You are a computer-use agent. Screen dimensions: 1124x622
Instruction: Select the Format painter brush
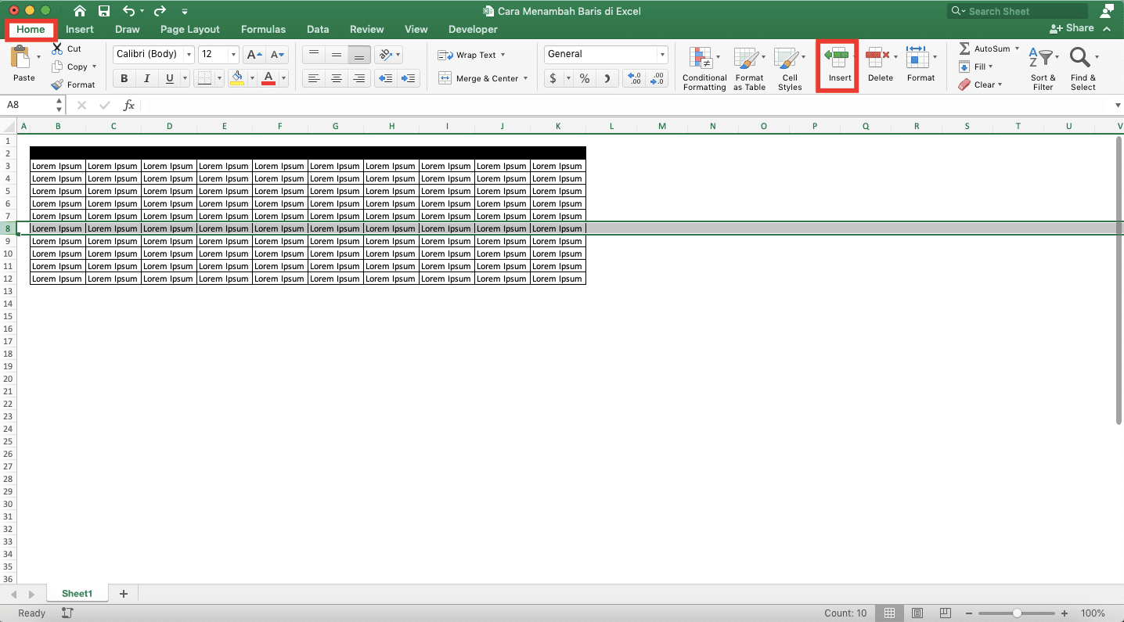57,84
